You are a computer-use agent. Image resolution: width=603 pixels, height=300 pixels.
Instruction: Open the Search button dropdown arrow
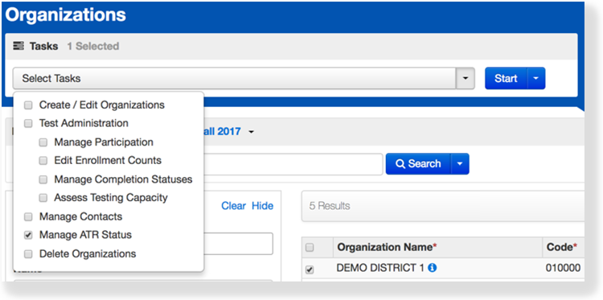point(460,164)
